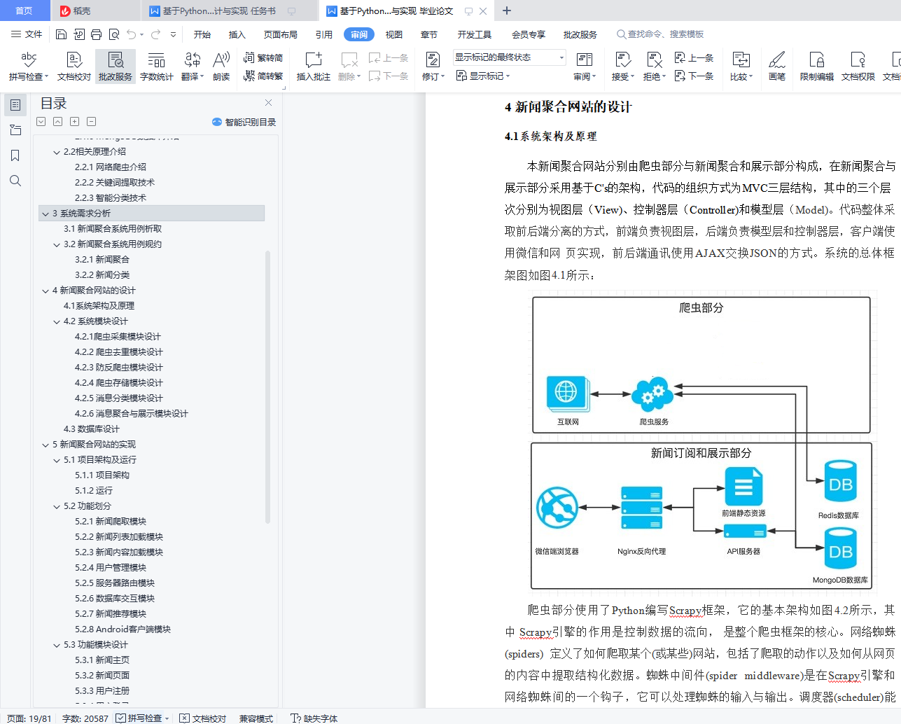Click expand-all icon under 目录 title

tap(41, 122)
